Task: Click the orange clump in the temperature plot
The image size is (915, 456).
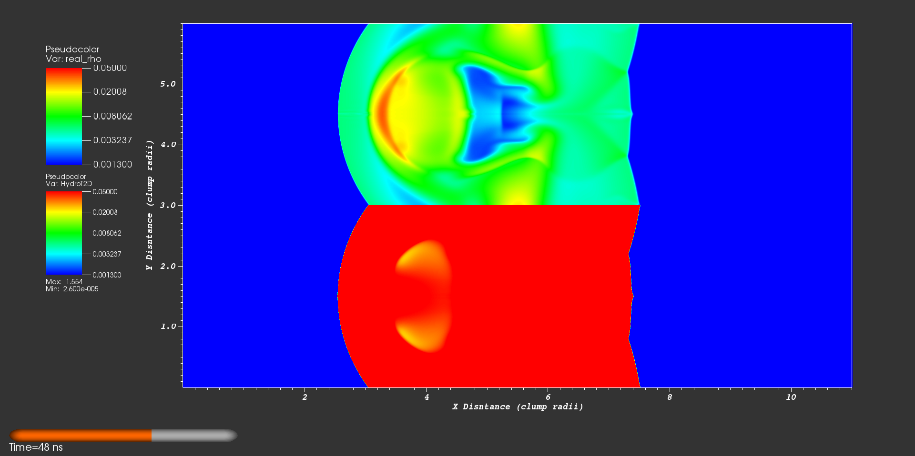Action: click(424, 296)
